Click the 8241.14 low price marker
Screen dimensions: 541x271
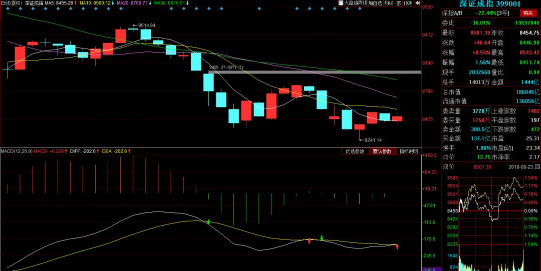click(373, 140)
